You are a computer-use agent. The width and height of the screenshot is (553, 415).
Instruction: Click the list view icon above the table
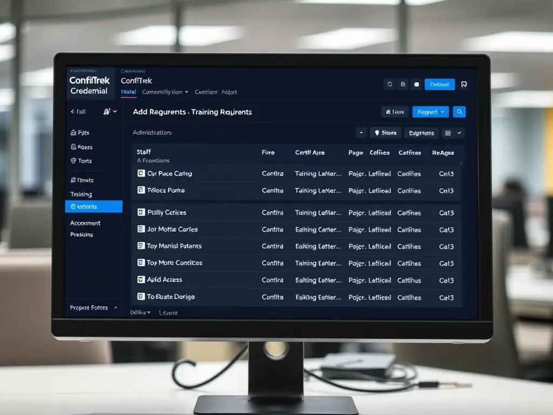(448, 132)
